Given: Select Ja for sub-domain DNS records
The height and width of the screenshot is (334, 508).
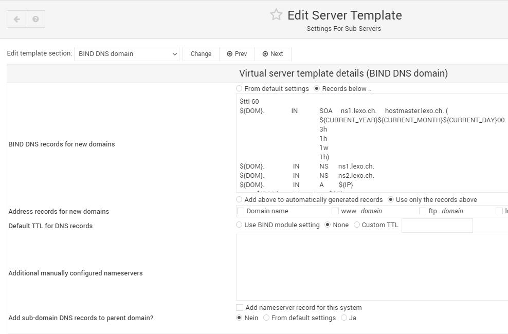Looking at the screenshot, I should pos(344,318).
